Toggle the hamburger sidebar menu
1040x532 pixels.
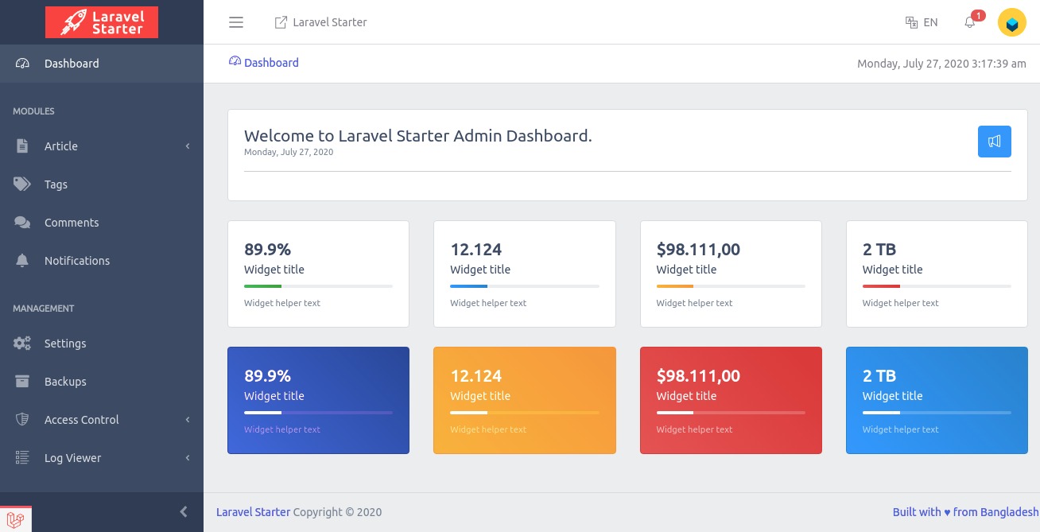pyautogui.click(x=236, y=22)
